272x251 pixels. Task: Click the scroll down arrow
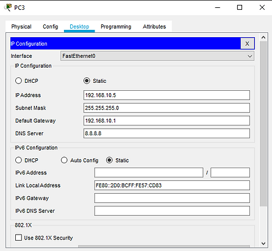(263, 243)
